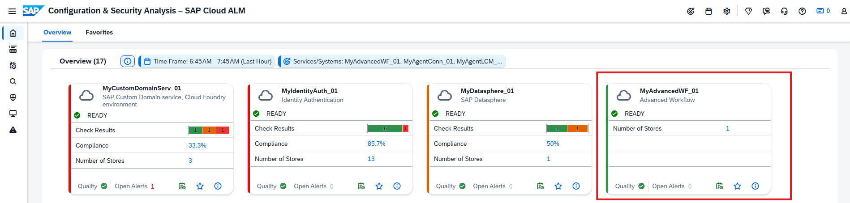
Task: Open info icon on MyIdentityAuth_01 card
Action: [x=397, y=186]
